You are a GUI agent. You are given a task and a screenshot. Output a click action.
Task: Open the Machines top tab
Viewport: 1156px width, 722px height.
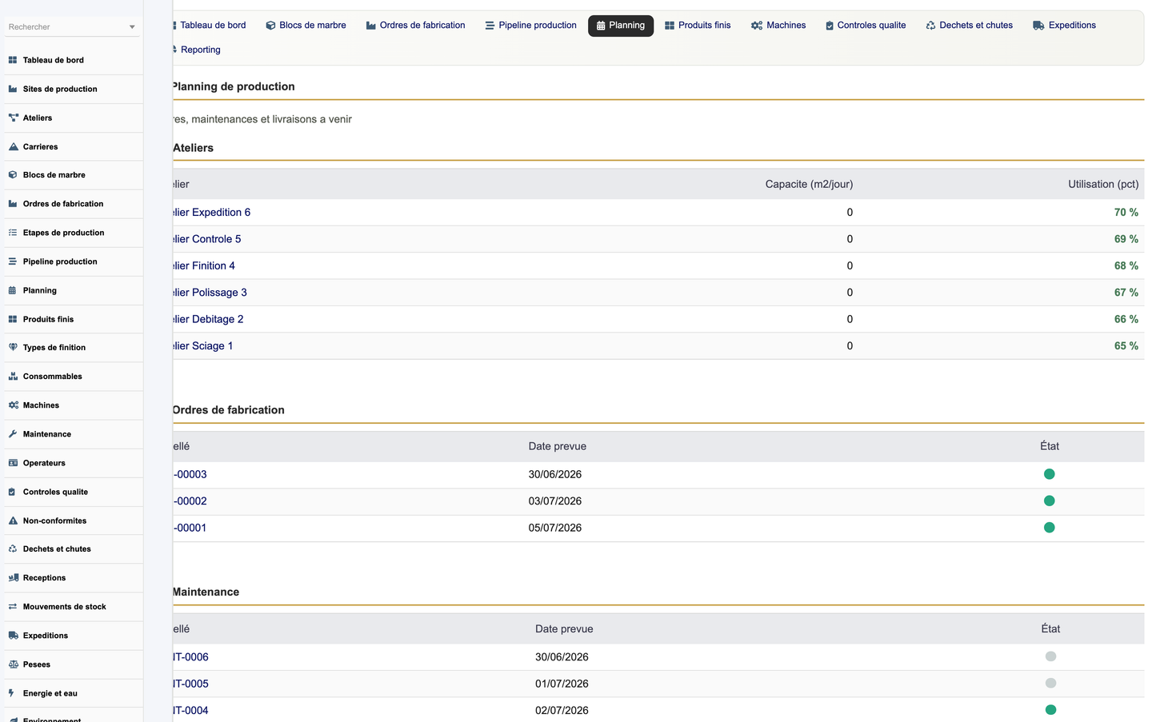(778, 26)
